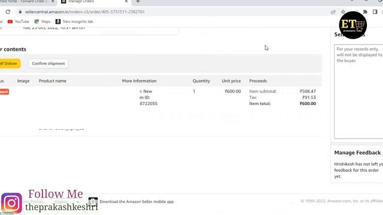The image size is (383, 215).
Task: Click the Proceeds column header
Action: [x=258, y=81]
